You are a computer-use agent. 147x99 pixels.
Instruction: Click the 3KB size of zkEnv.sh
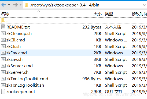click(97, 59)
